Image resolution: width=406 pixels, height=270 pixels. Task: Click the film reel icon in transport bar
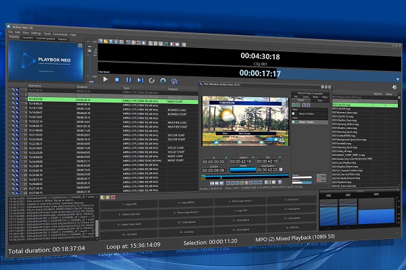click(x=175, y=82)
